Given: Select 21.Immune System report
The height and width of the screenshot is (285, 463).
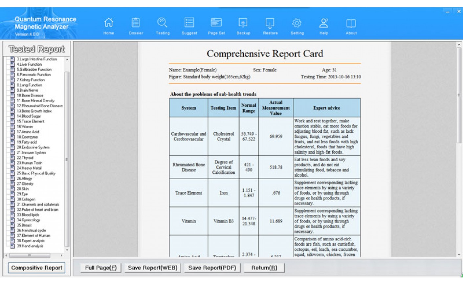Looking at the screenshot, I should point(32,153).
